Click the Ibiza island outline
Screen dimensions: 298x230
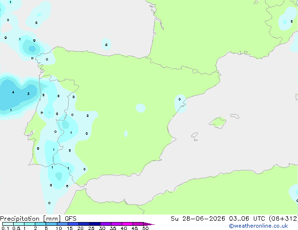pyautogui.click(x=195, y=135)
